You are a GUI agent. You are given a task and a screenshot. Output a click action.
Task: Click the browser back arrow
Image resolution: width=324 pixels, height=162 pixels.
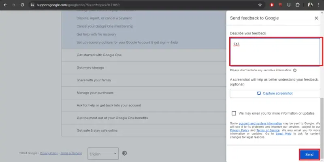[x=5, y=5]
